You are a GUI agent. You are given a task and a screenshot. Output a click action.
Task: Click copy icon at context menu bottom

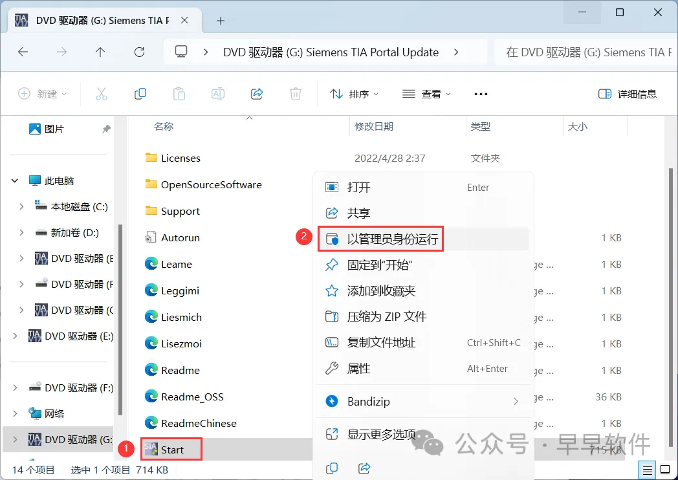(332, 468)
